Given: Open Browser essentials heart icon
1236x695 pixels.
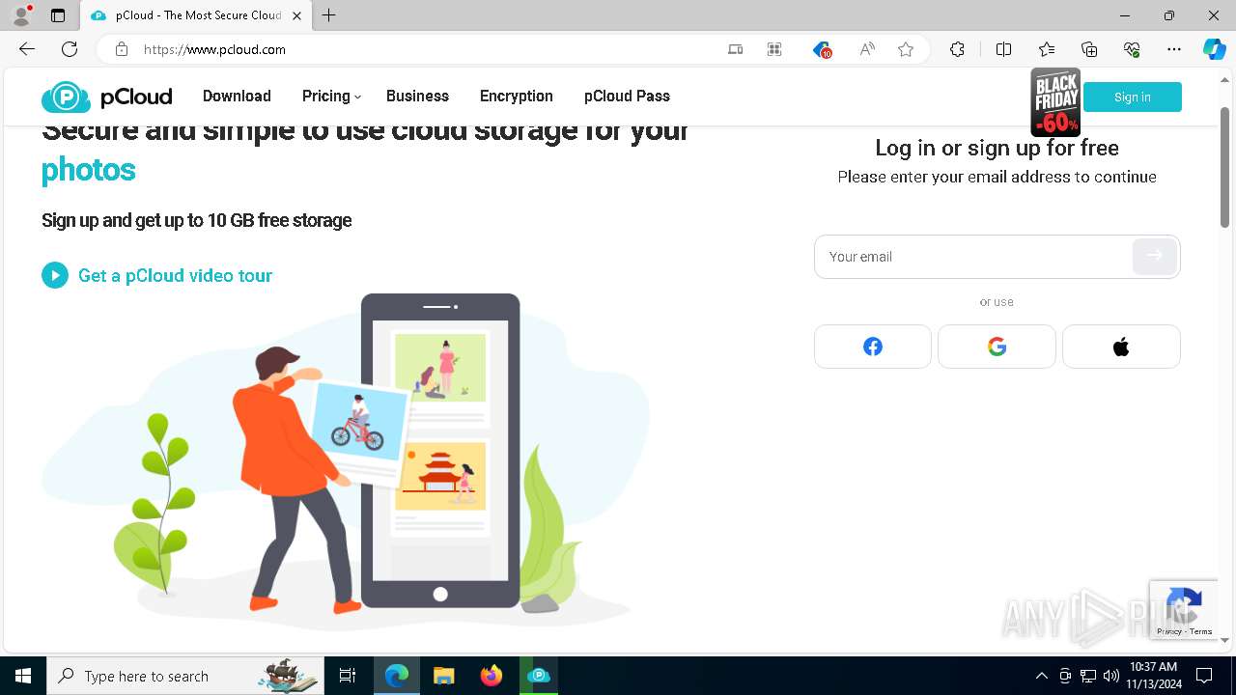Looking at the screenshot, I should click(1132, 49).
